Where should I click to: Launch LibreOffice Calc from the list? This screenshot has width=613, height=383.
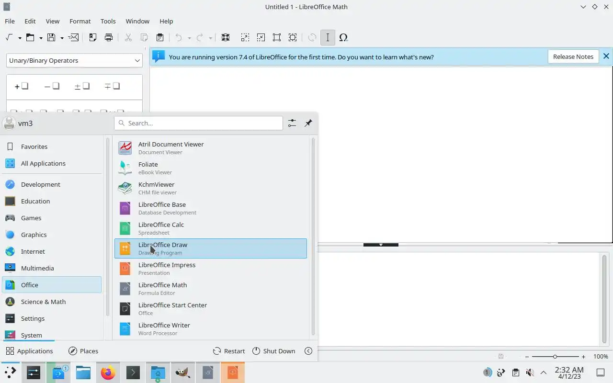[211, 228]
